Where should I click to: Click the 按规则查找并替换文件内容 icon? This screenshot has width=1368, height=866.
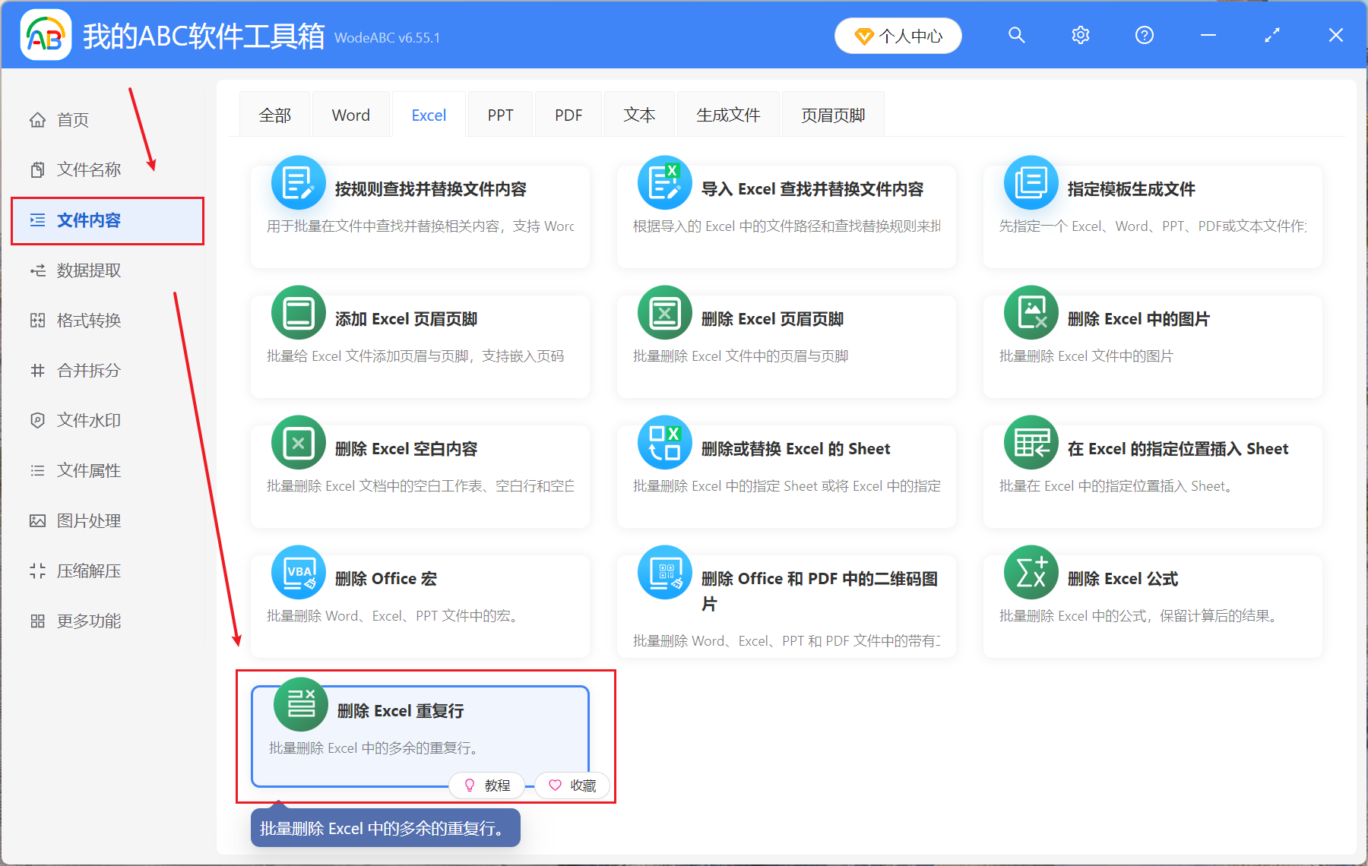[x=298, y=182]
